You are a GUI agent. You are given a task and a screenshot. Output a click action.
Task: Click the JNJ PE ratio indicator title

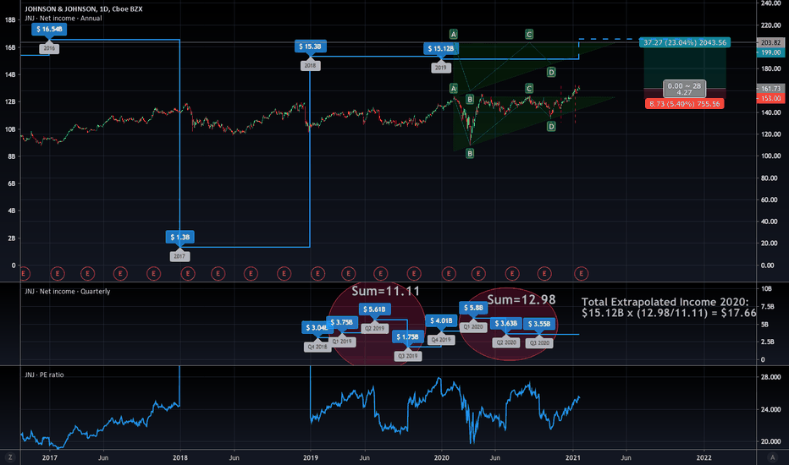point(44,375)
